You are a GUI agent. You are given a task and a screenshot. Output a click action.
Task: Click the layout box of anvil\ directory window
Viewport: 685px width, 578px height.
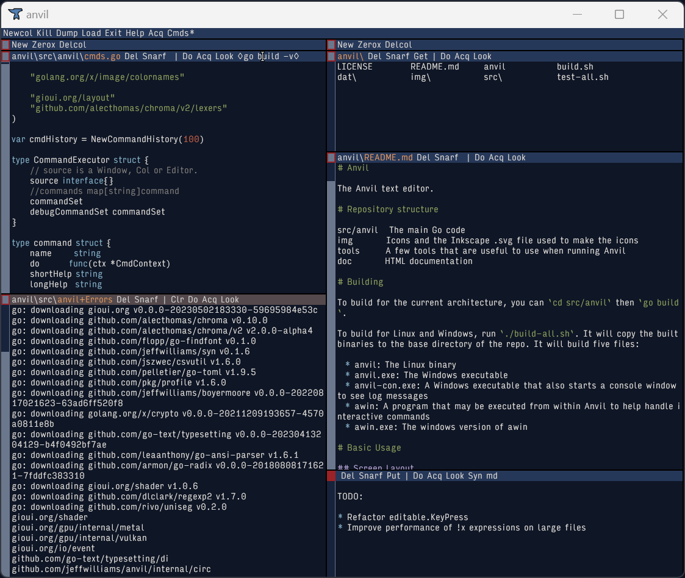tap(331, 56)
